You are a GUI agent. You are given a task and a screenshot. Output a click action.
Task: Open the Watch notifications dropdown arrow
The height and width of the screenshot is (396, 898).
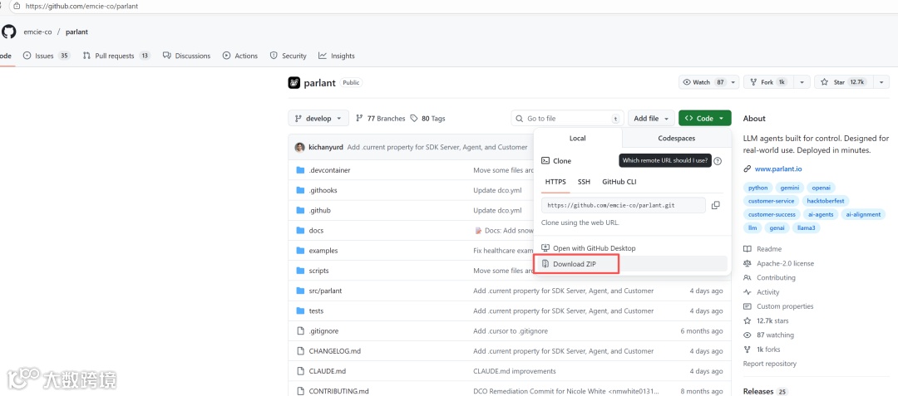733,82
